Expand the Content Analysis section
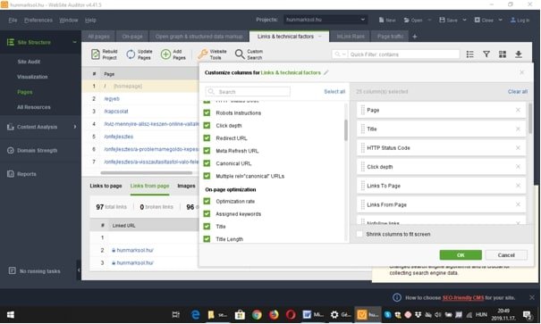 click(75, 127)
